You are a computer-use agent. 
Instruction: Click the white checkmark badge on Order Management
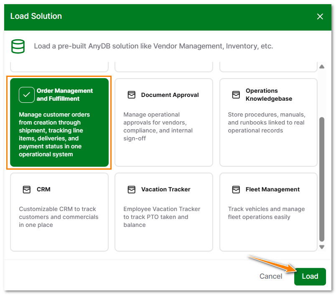tap(26, 95)
